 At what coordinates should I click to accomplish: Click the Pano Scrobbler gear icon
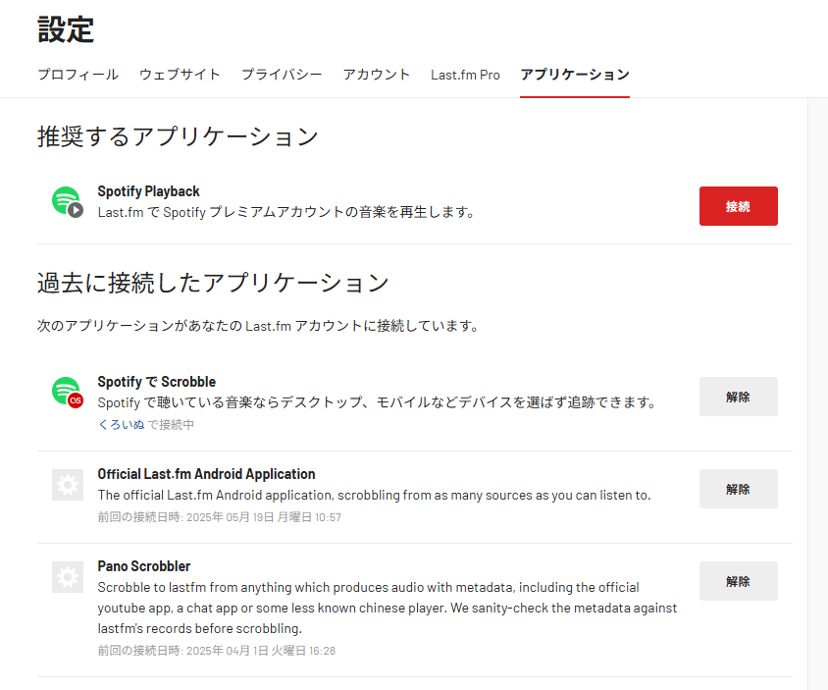click(67, 577)
